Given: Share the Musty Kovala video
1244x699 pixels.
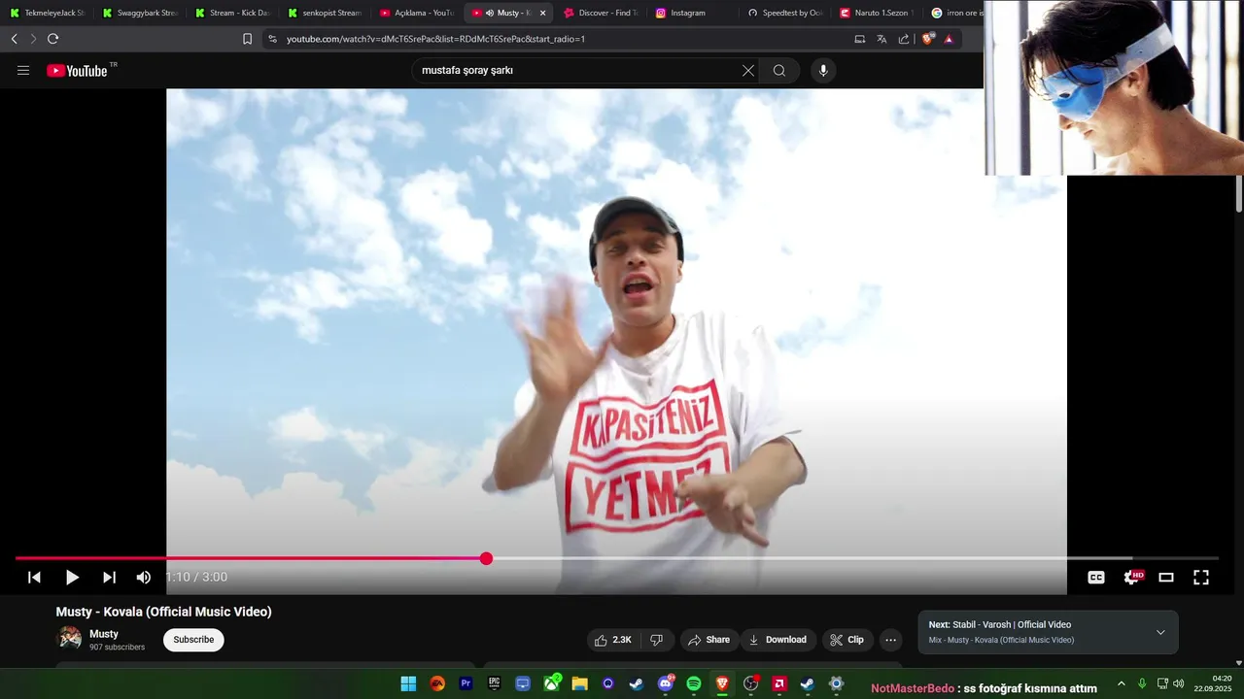Looking at the screenshot, I should (708, 640).
